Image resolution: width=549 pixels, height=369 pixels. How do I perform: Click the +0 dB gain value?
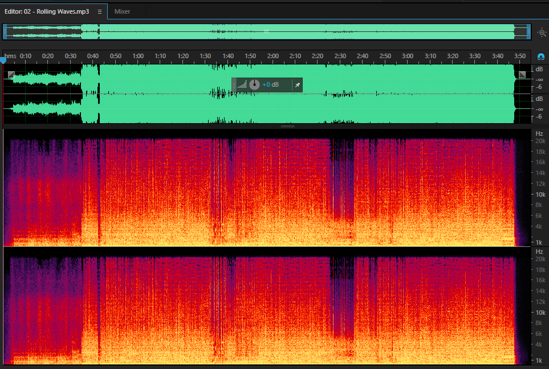click(x=270, y=84)
